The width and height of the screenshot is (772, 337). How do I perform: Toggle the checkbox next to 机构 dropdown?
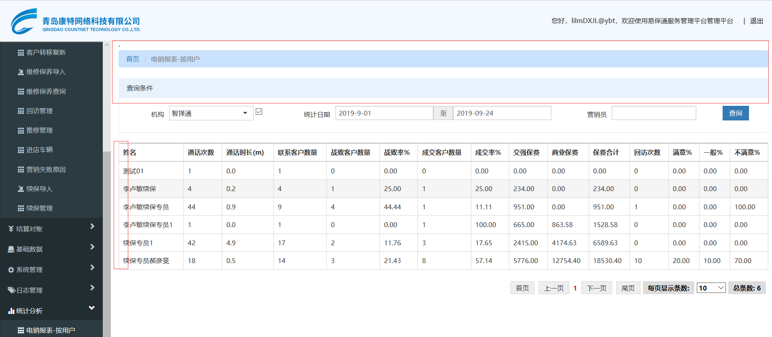259,112
